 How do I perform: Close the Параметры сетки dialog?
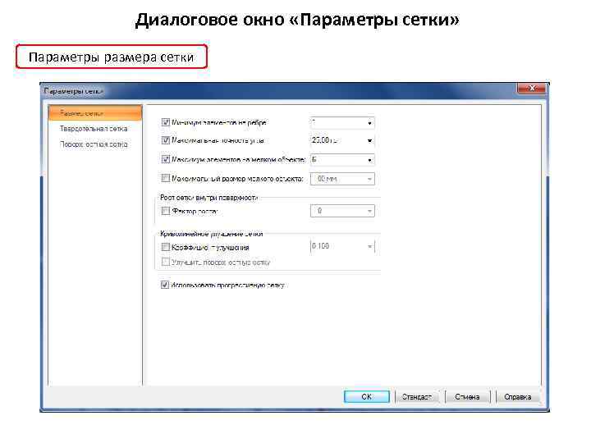pyautogui.click(x=531, y=88)
